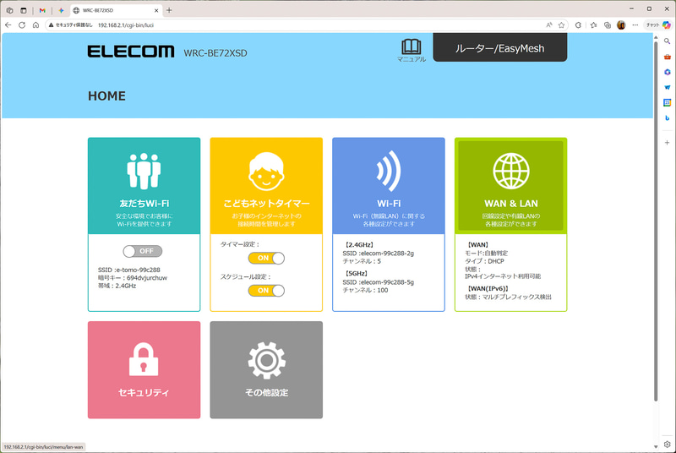
Task: Click the ルーター/EasyMesh mode button
Action: coord(499,47)
